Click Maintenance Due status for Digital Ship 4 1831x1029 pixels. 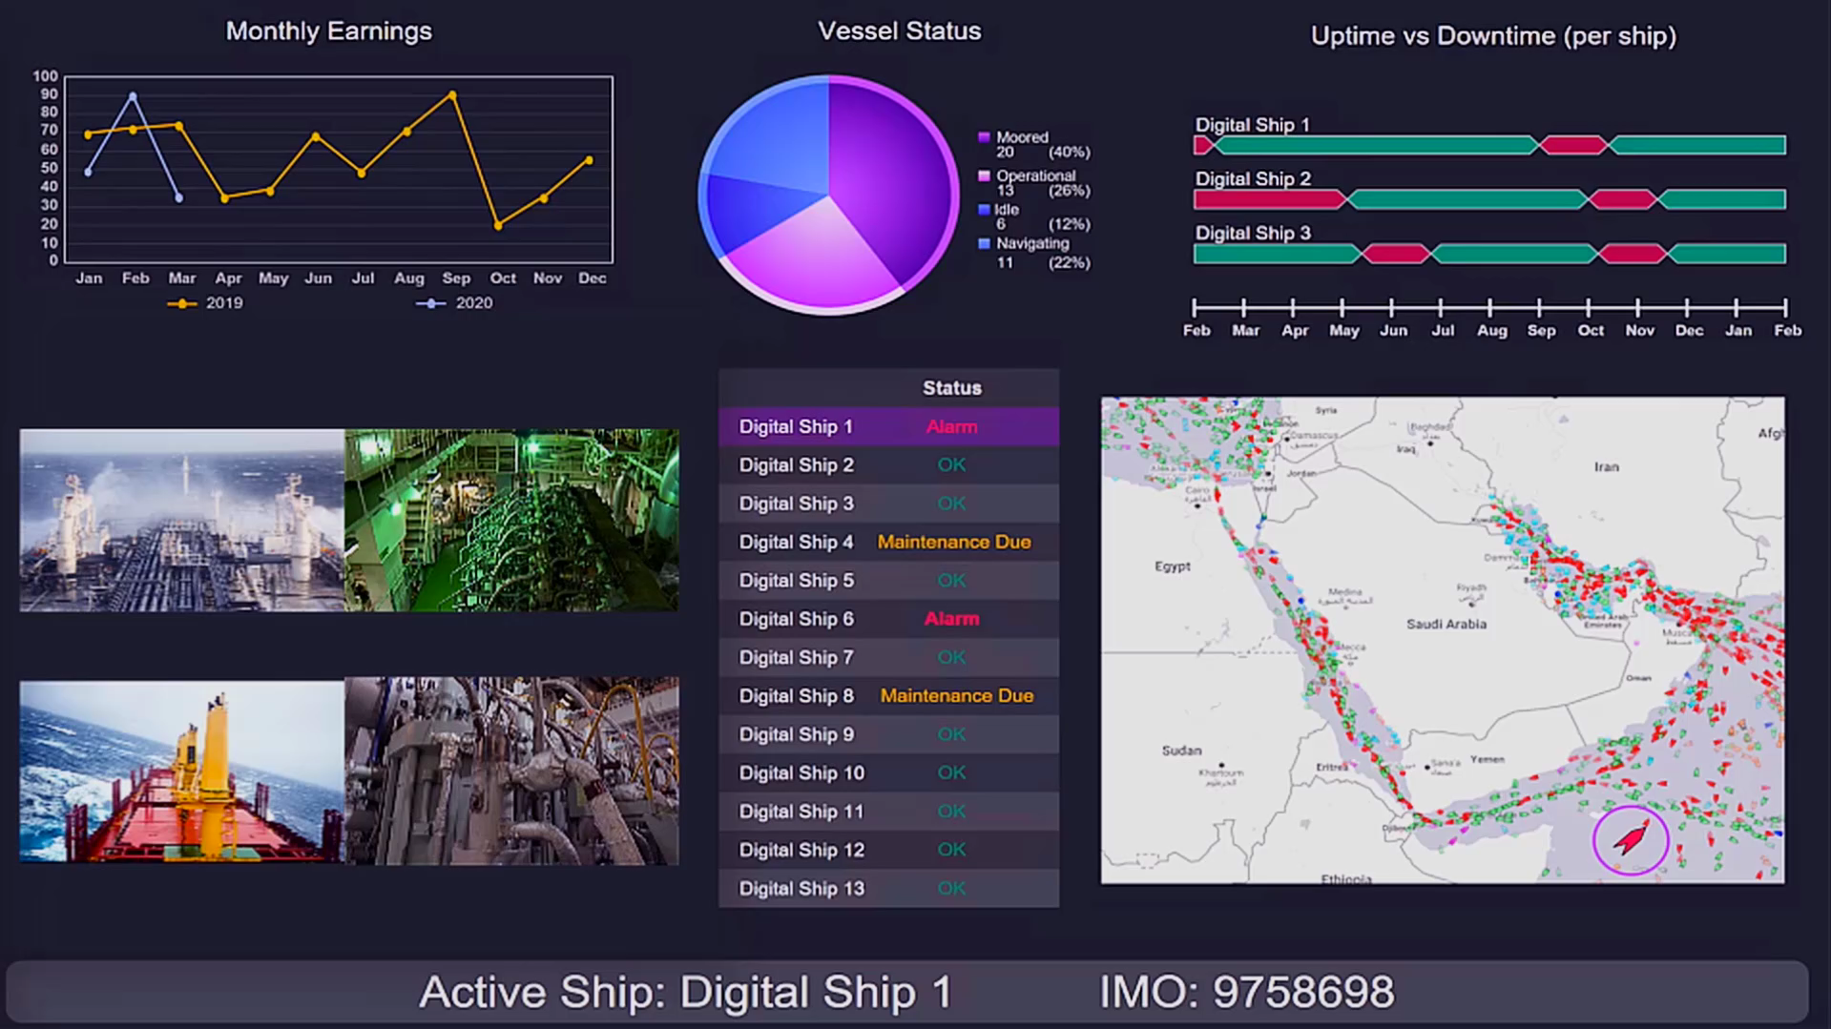pyautogui.click(x=954, y=542)
